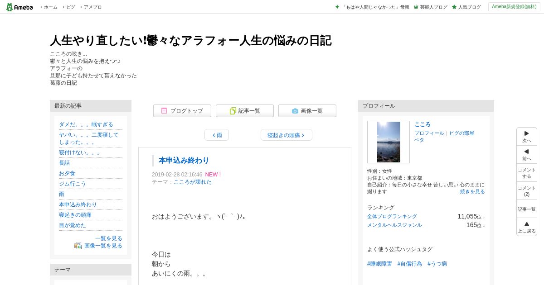
Task: Click the 次へ arrow in floating panel
Action: [527, 137]
